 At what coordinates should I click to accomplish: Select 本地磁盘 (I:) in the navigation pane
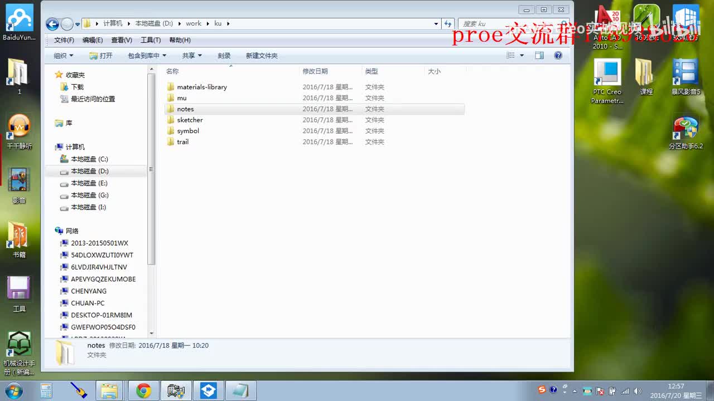(83, 207)
